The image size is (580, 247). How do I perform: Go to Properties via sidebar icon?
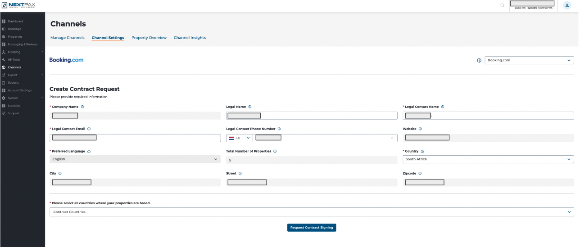4,36
